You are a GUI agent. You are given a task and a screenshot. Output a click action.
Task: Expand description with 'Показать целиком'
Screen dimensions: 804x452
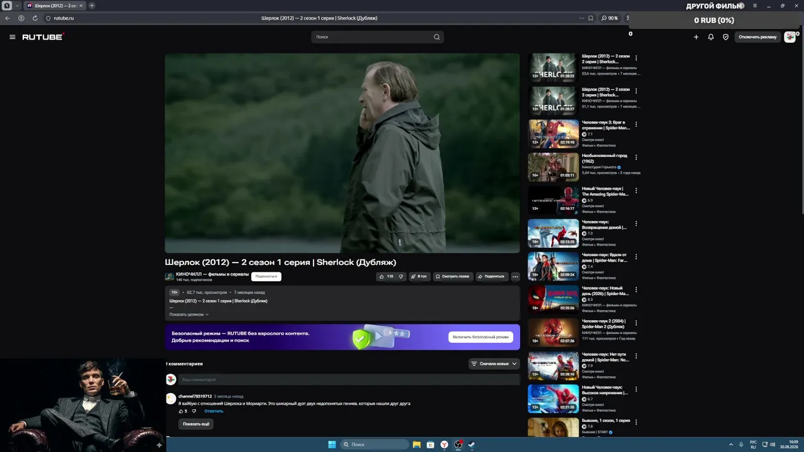189,315
